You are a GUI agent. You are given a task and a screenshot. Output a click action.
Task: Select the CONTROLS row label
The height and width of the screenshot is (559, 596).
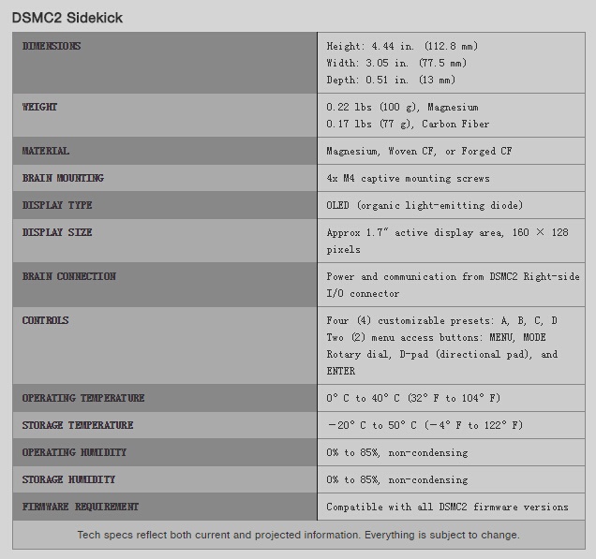pos(46,320)
